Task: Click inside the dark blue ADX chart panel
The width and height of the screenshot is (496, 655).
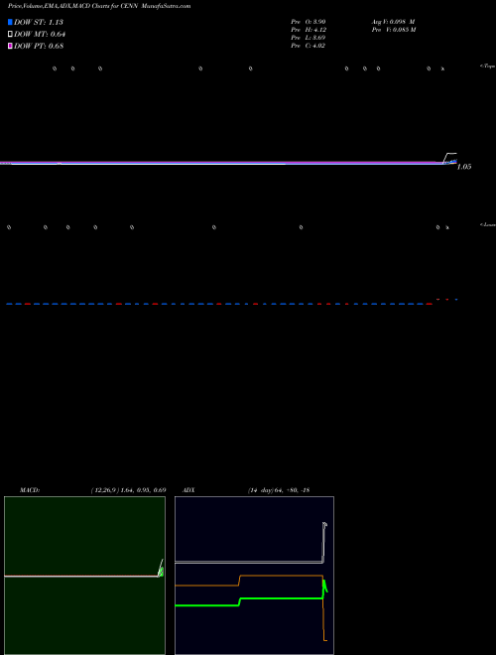Action: point(254,576)
